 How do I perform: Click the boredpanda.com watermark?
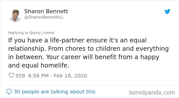pyautogui.click(x=152, y=92)
